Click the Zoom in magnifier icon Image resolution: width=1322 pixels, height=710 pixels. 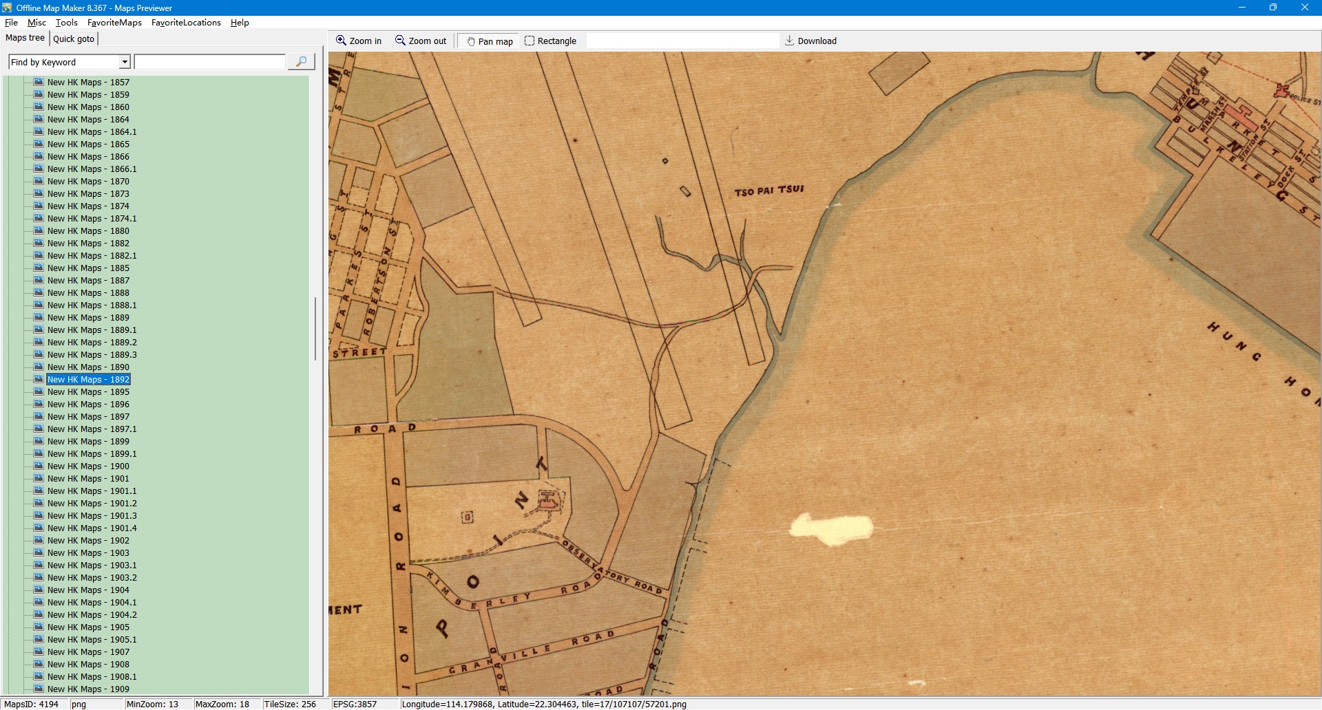[x=341, y=41]
